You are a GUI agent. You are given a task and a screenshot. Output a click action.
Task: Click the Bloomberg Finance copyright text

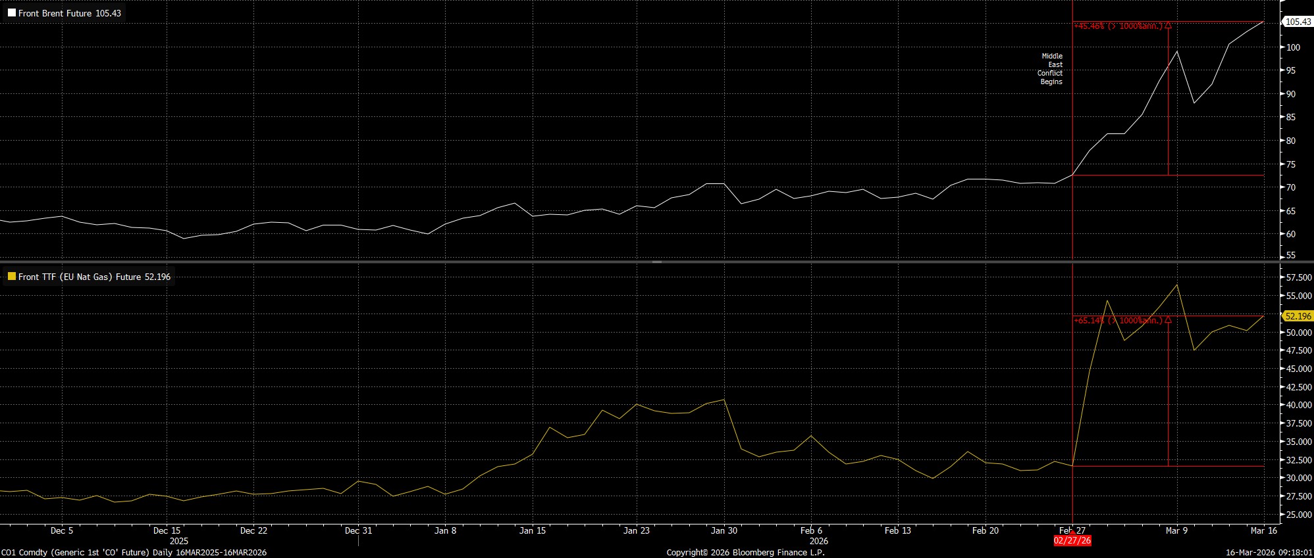click(x=745, y=553)
